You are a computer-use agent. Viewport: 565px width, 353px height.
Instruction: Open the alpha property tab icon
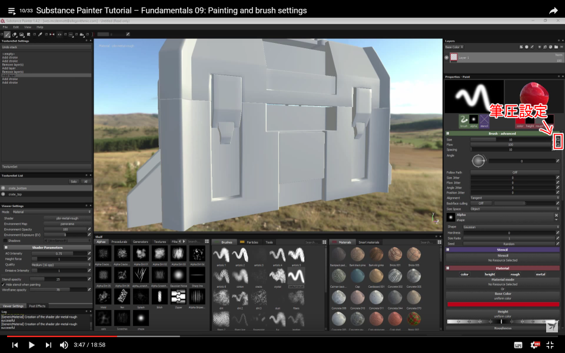click(x=473, y=121)
